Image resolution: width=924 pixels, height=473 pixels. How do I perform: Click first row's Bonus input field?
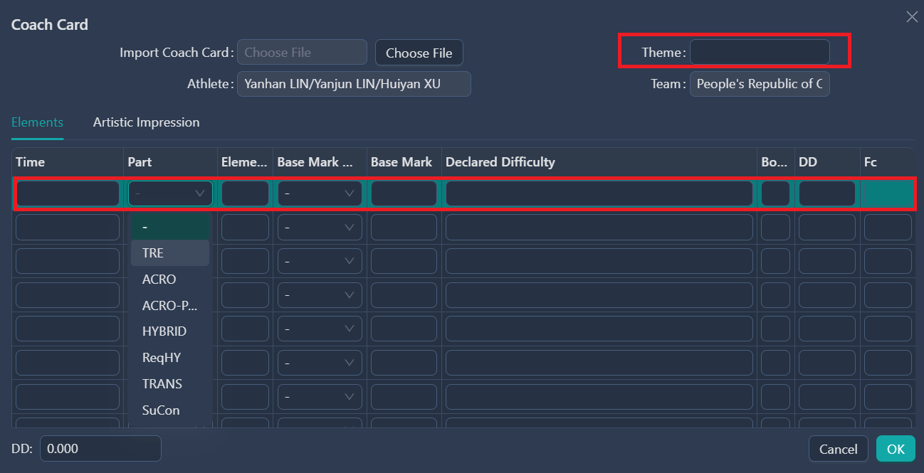click(x=775, y=193)
